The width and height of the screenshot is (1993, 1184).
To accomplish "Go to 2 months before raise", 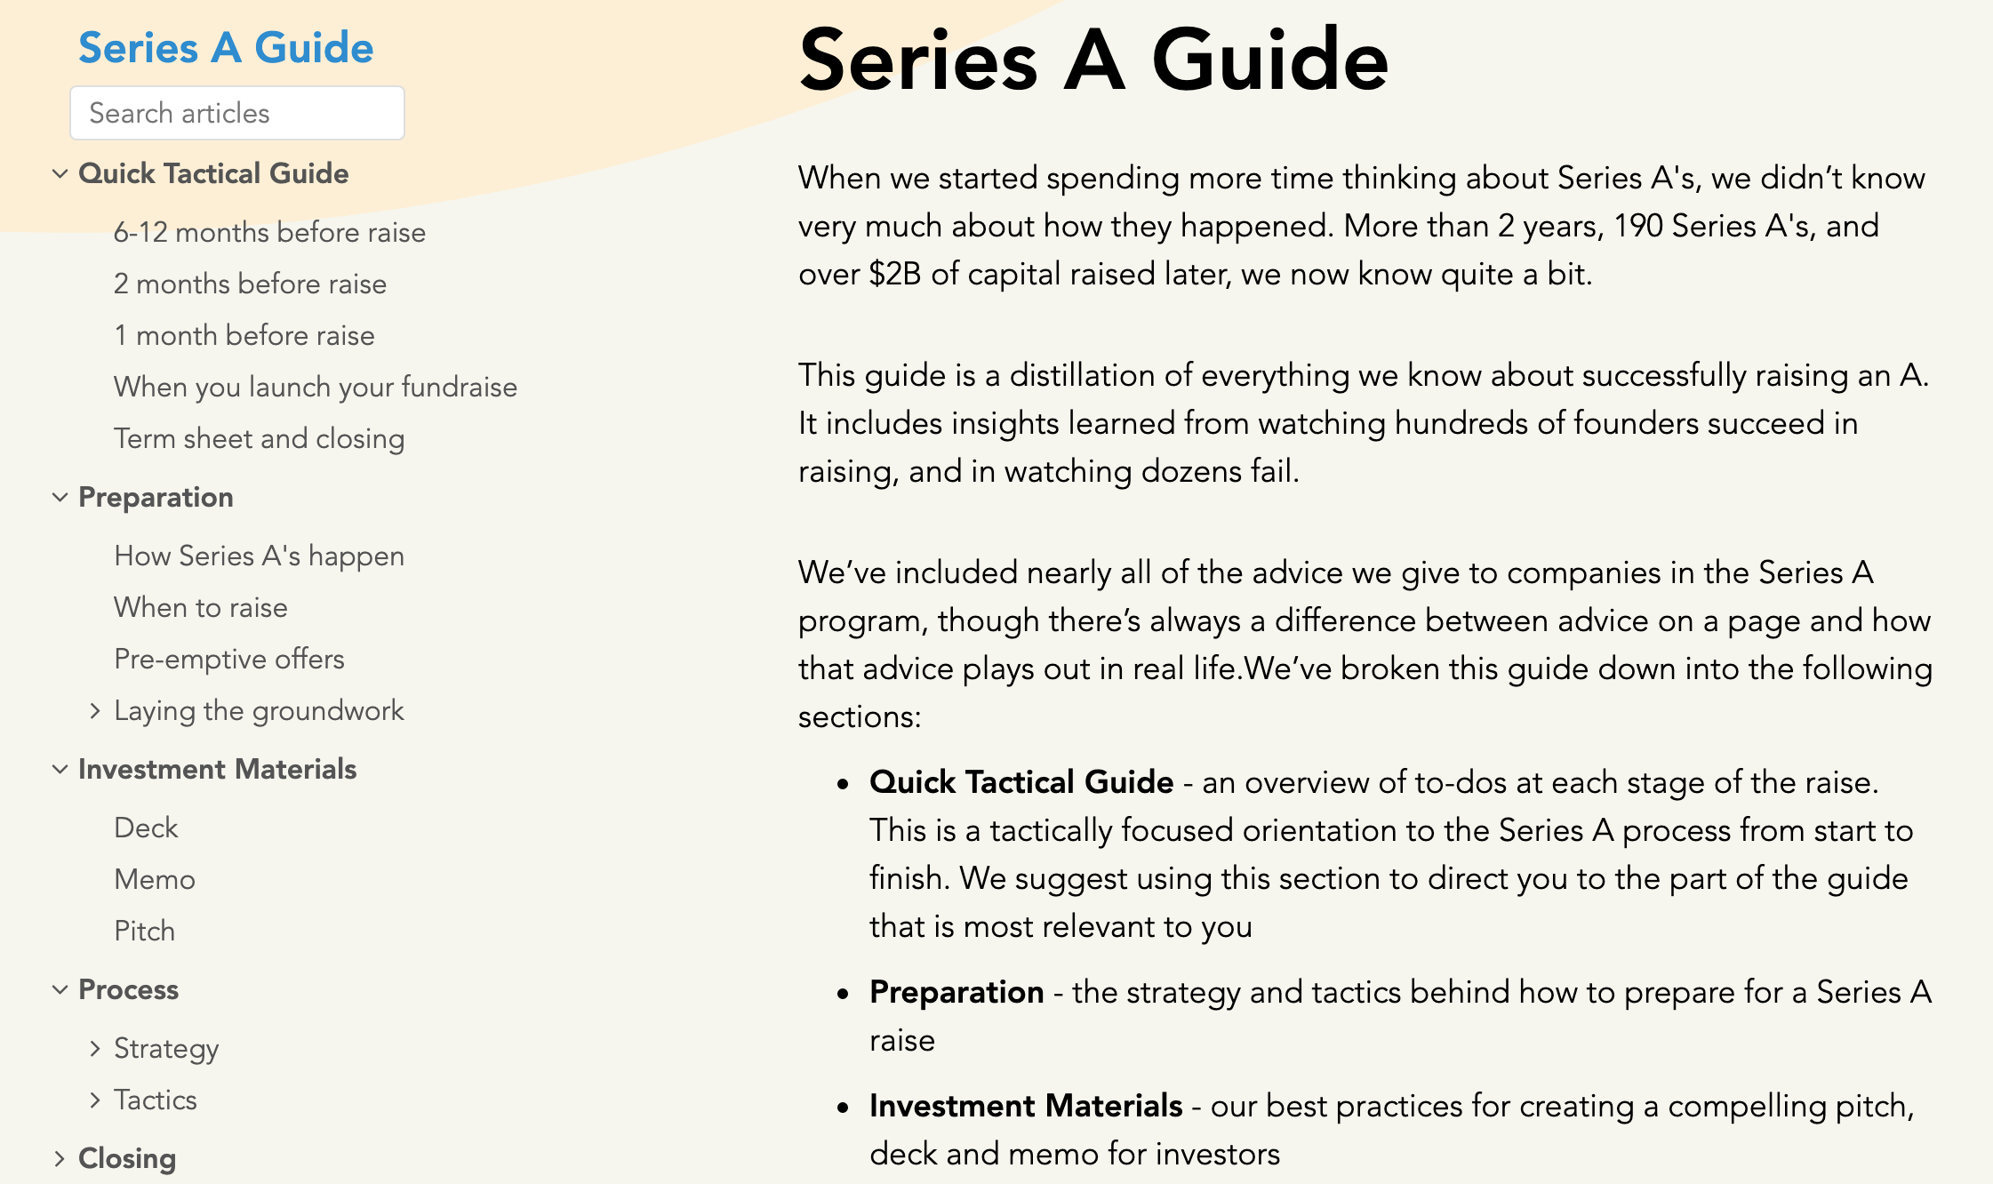I will (x=250, y=284).
